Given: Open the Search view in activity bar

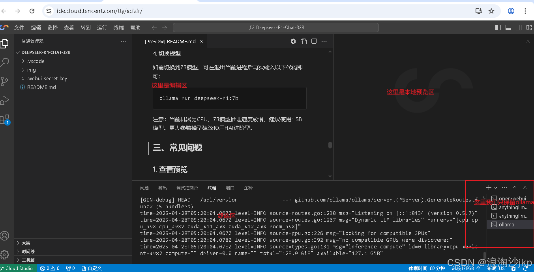Looking at the screenshot, I should [4, 62].
